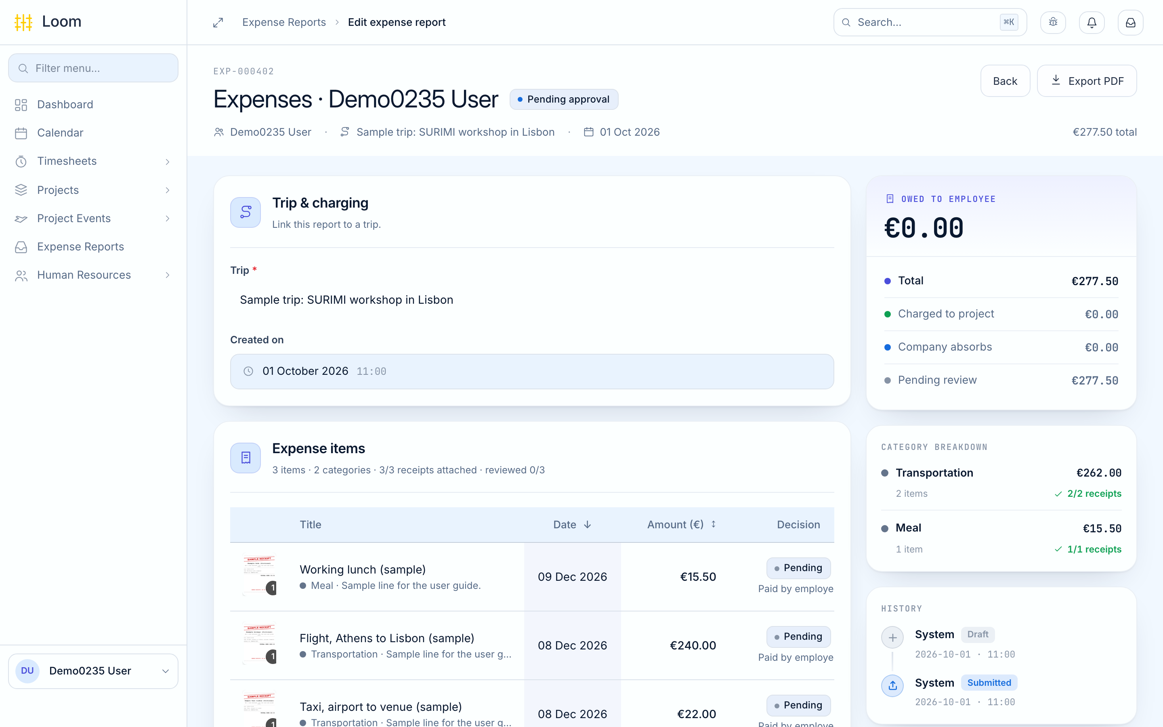Click the Loom logo icon
Image resolution: width=1163 pixels, height=727 pixels.
[x=23, y=22]
